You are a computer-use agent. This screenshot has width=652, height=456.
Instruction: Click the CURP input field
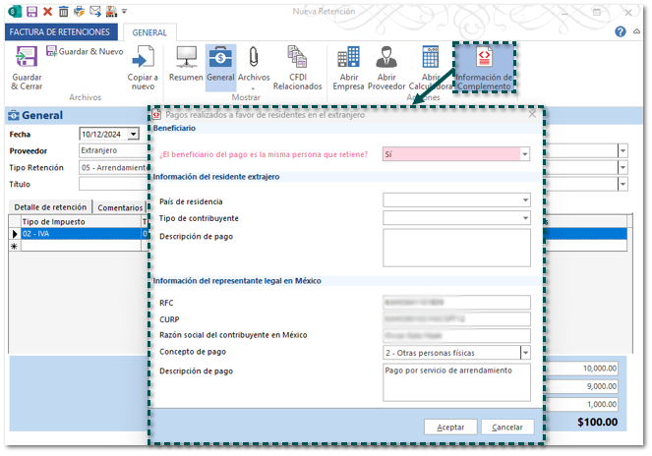[x=456, y=318]
